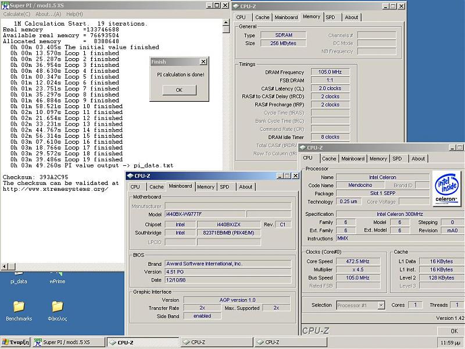Open SPD tab in the CPU-Z Processor window
The width and height of the screenshot is (465, 349).
tap(397, 159)
